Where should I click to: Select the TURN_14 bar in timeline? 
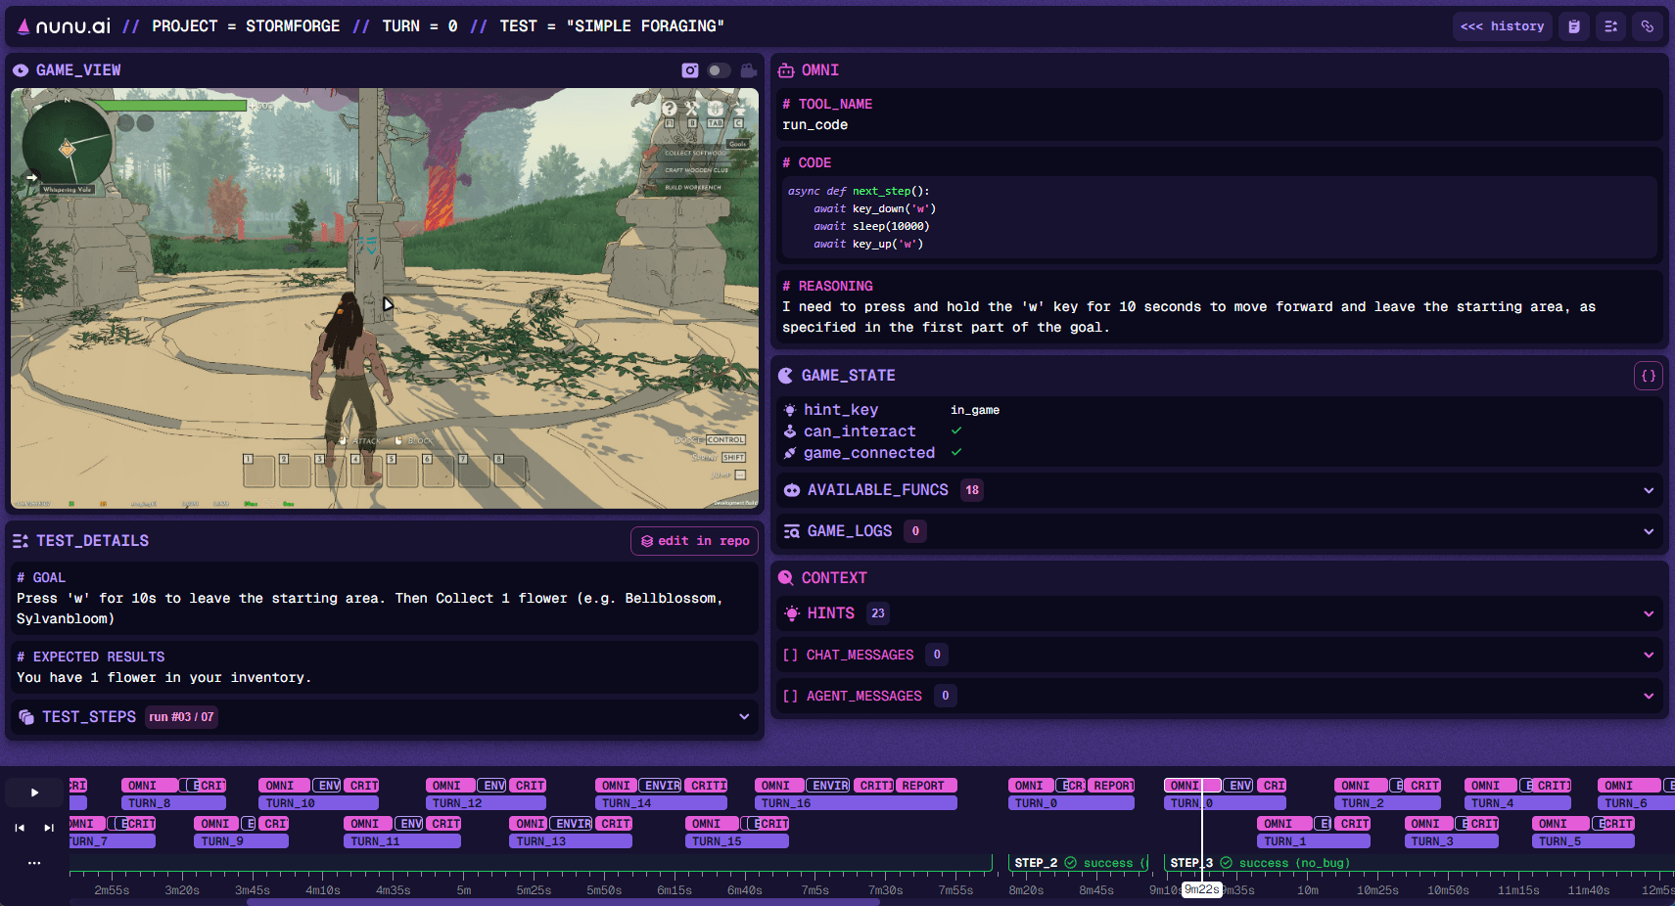(661, 803)
